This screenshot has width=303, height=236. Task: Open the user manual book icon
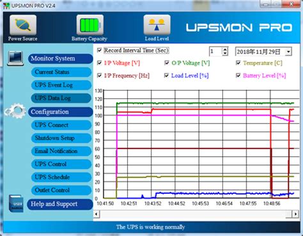click(x=16, y=203)
